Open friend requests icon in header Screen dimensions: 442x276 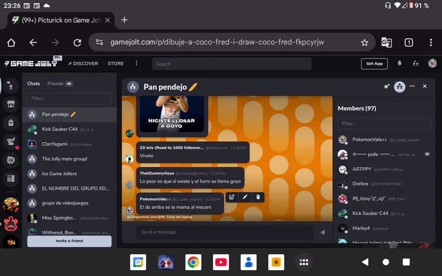pos(415,63)
